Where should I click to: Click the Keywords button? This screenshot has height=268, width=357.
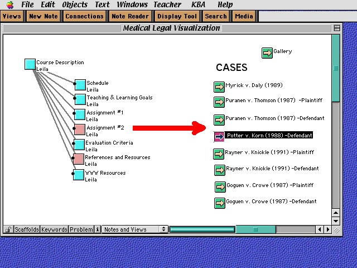tap(54, 229)
